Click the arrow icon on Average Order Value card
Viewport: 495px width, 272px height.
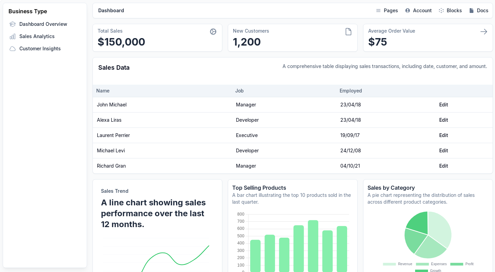484,32
